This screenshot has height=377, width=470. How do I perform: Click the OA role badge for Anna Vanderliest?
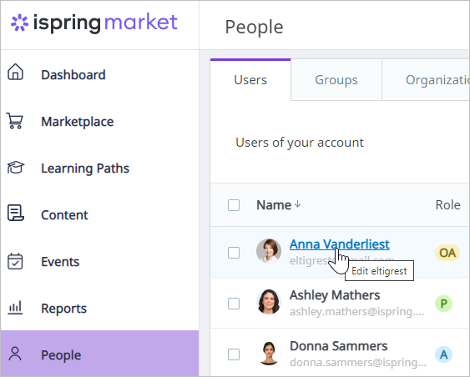pyautogui.click(x=447, y=253)
